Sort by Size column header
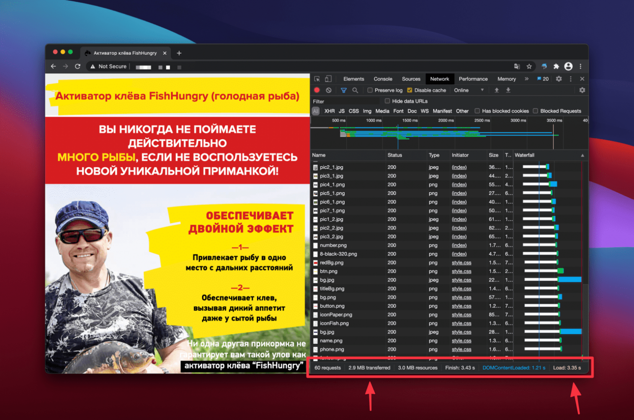 pos(495,155)
